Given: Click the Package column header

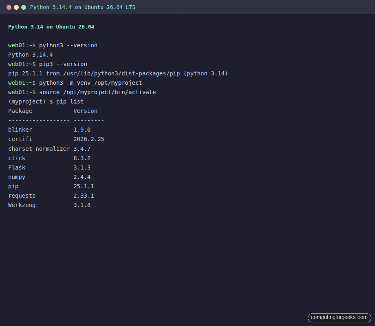Looking at the screenshot, I should point(20,111).
